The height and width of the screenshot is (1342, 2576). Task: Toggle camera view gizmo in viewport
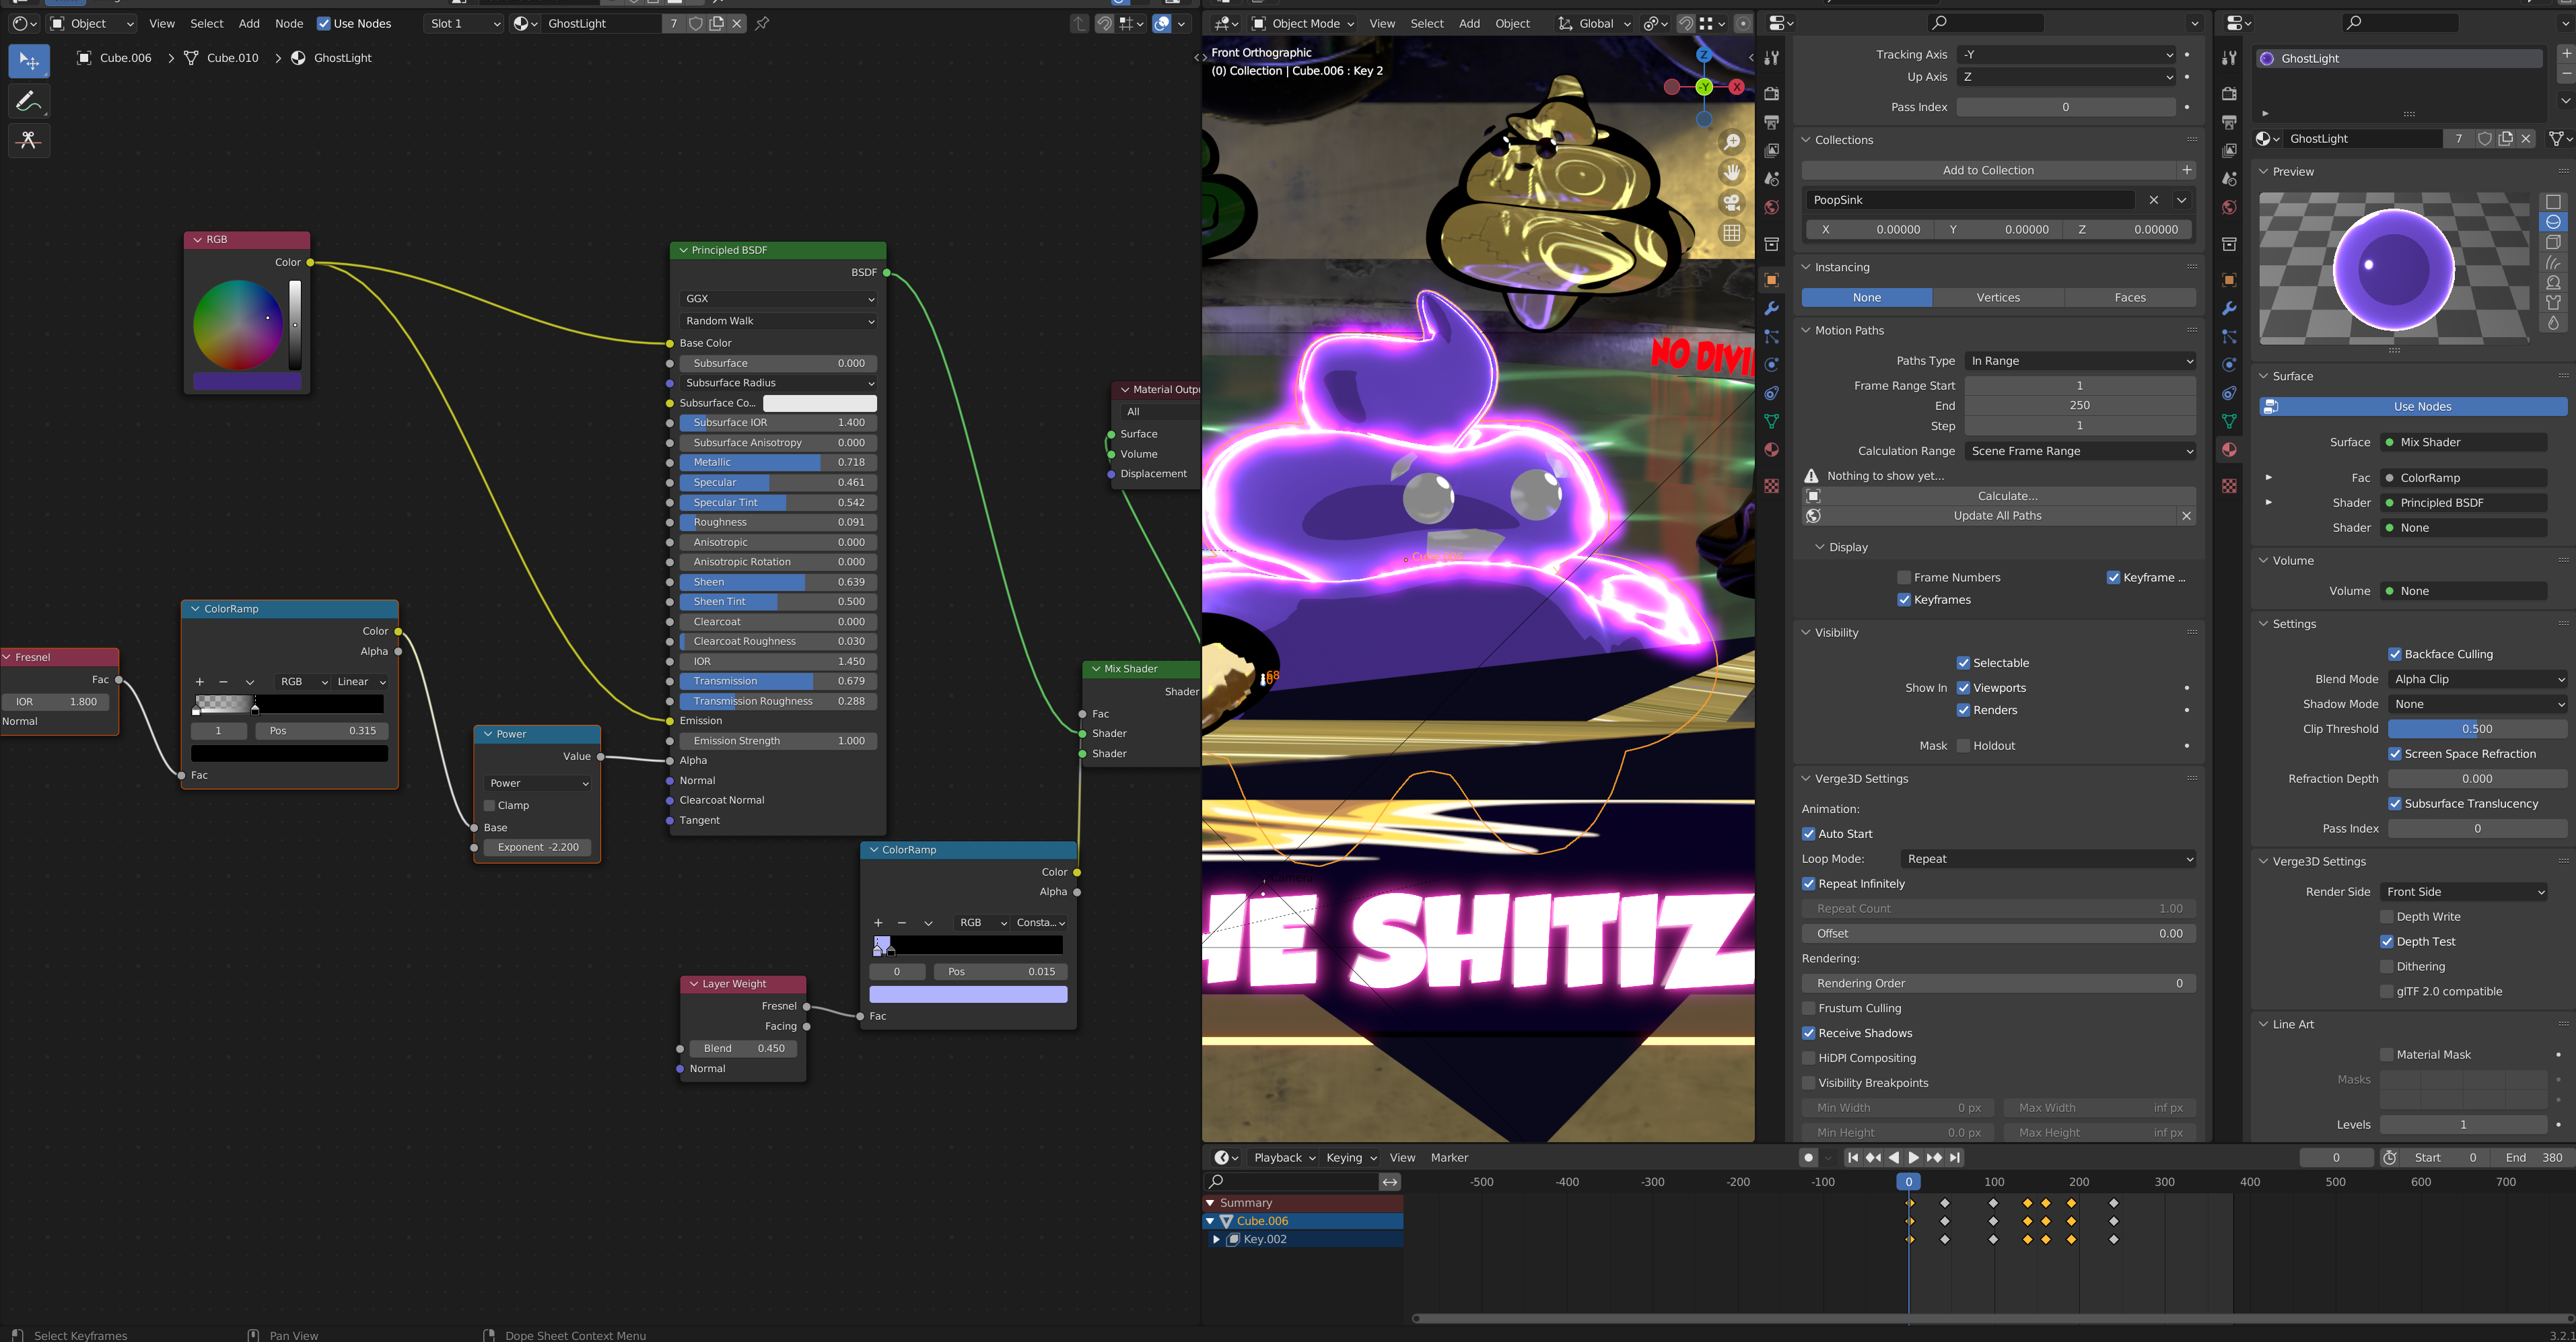[1732, 203]
